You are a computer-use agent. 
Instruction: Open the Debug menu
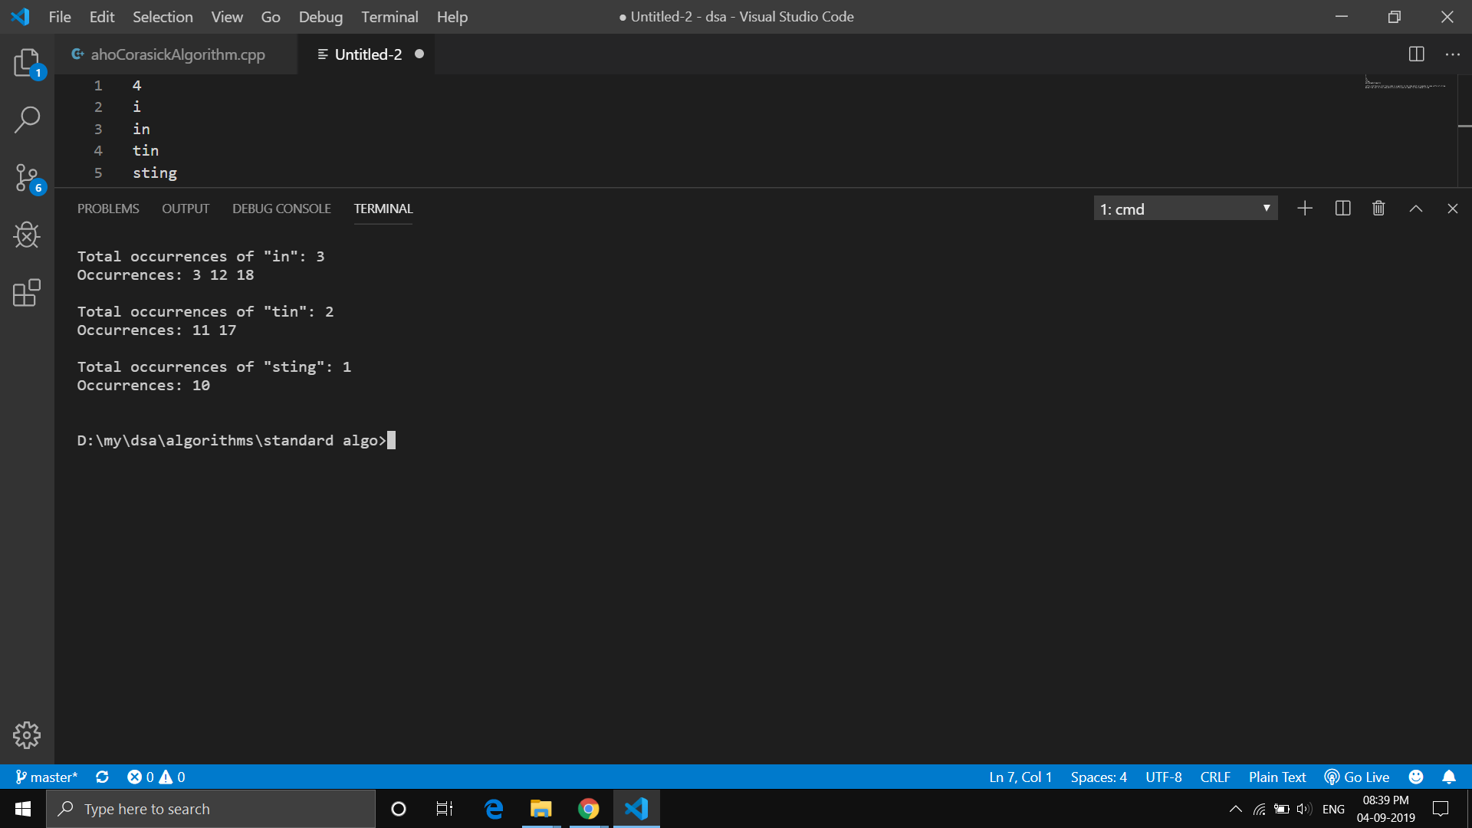tap(320, 16)
